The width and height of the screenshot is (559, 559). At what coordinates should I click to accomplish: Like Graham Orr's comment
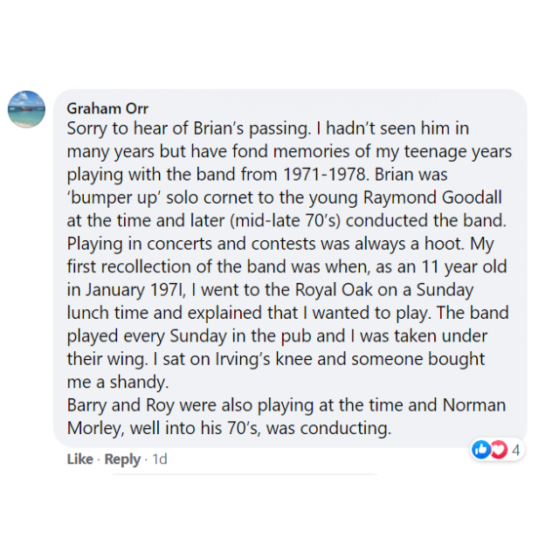tap(79, 459)
